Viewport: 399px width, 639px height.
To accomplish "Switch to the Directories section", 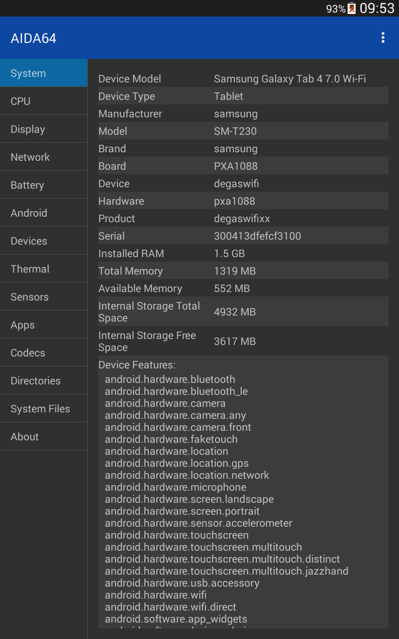I will tap(43, 381).
